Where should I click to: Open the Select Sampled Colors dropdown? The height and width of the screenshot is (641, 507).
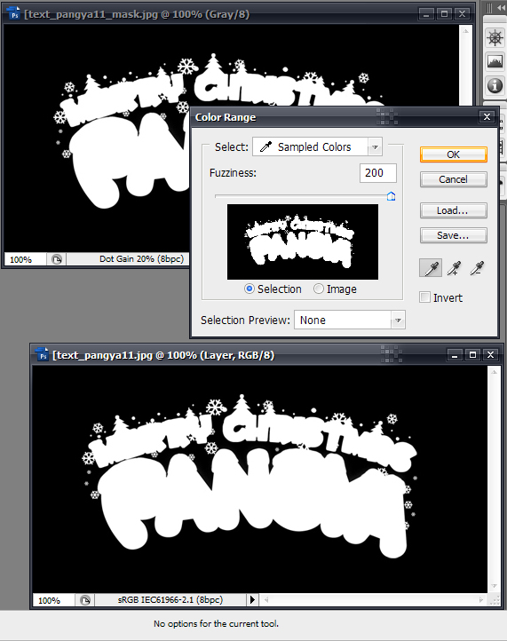(317, 146)
